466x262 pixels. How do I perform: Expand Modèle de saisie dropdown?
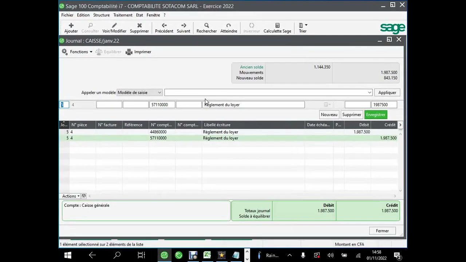(x=159, y=92)
